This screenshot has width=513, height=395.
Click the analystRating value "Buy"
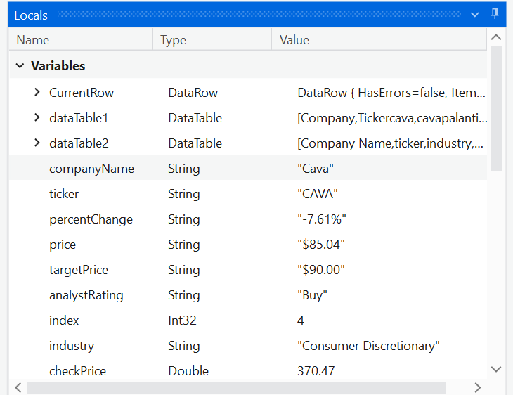coord(313,295)
